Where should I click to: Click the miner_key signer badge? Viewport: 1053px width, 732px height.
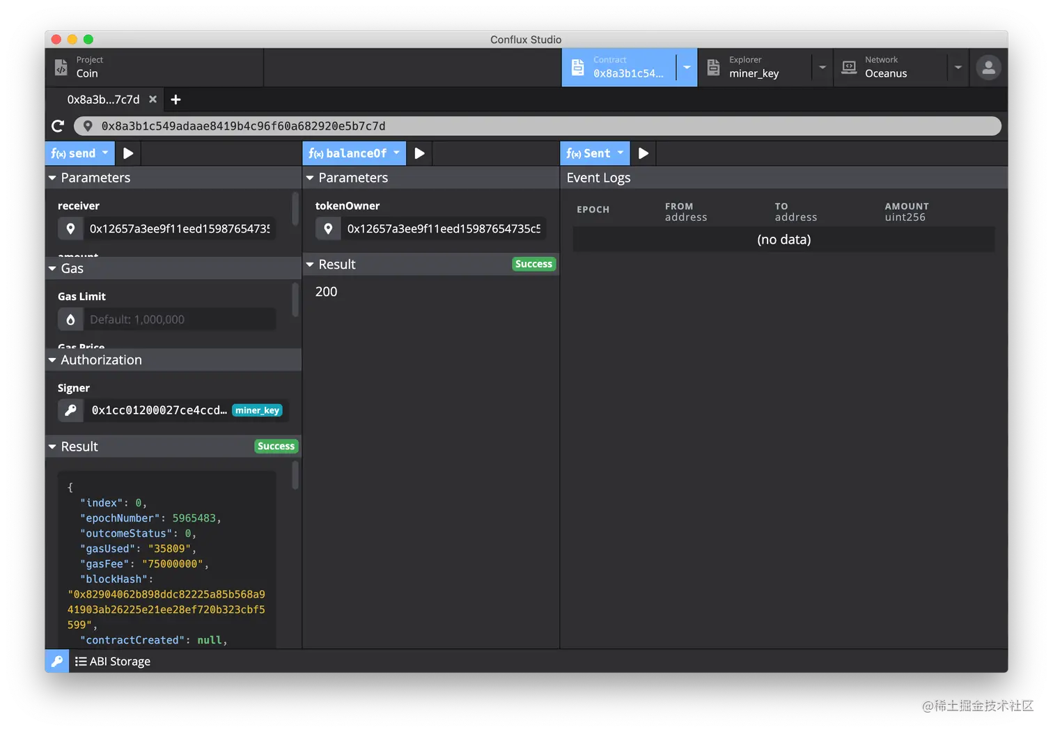pos(257,410)
